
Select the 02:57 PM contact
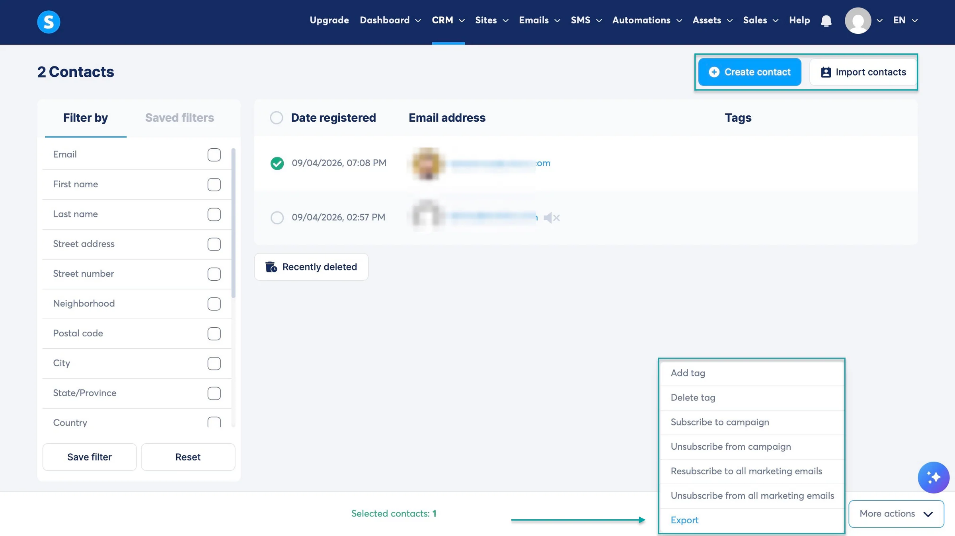coord(277,218)
